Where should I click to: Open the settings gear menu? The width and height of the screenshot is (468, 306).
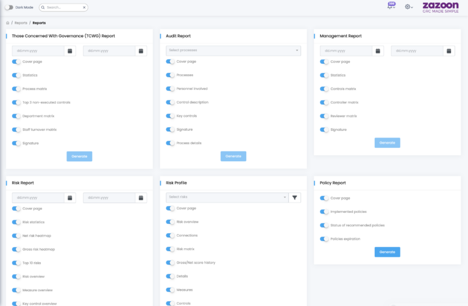point(408,7)
